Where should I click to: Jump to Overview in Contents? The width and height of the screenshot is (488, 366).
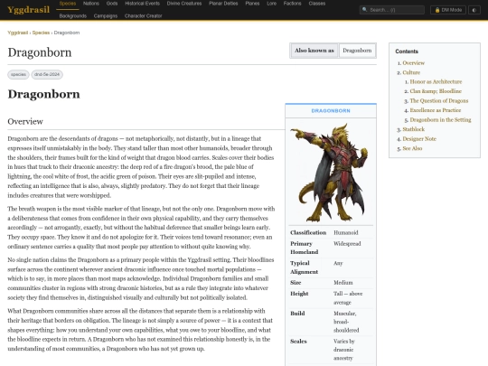point(413,63)
